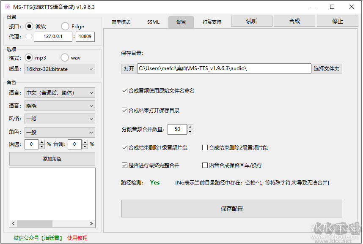Enable the 代理 proxy checkbox

29,36
